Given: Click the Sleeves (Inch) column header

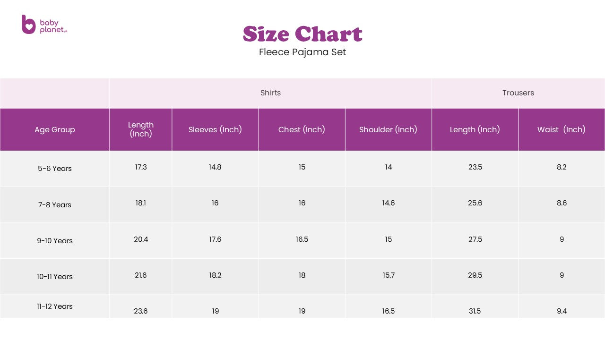Looking at the screenshot, I should (x=215, y=130).
